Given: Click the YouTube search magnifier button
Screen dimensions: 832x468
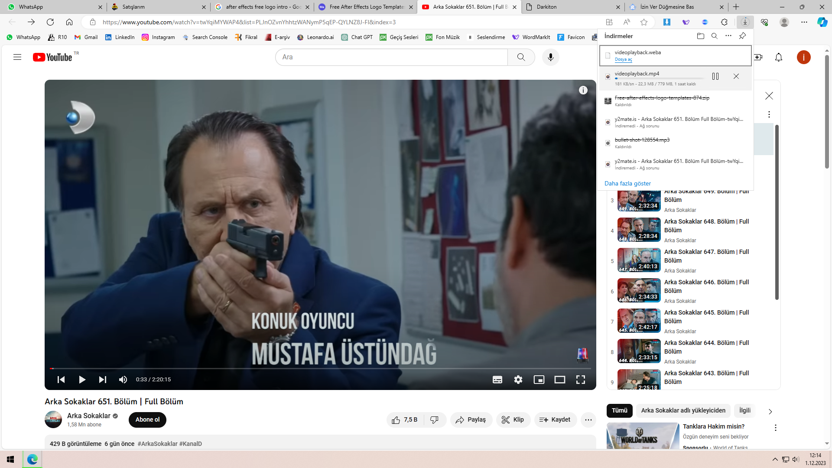Looking at the screenshot, I should (521, 57).
